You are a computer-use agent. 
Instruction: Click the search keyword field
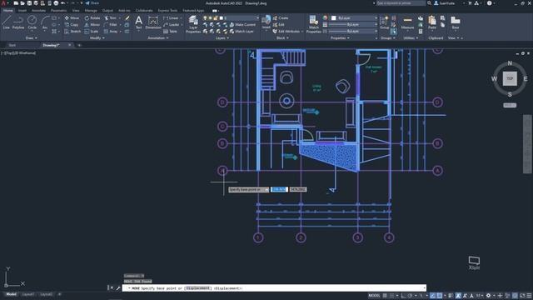pos(401,3)
